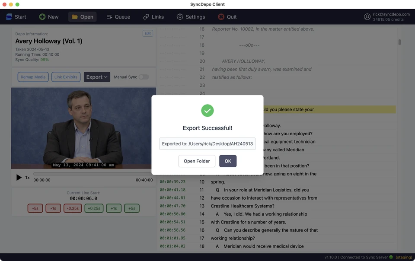Viewport: 415px width, 261px height.
Task: Change the 1x playback speed
Action: (28, 178)
